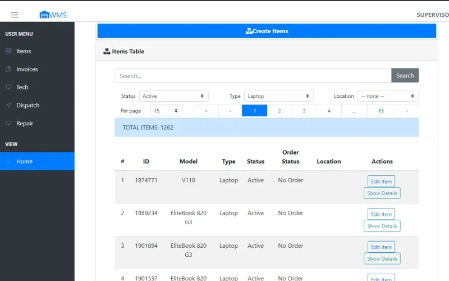Edit Item for ID 1889234
449x281 pixels.
pyautogui.click(x=381, y=214)
